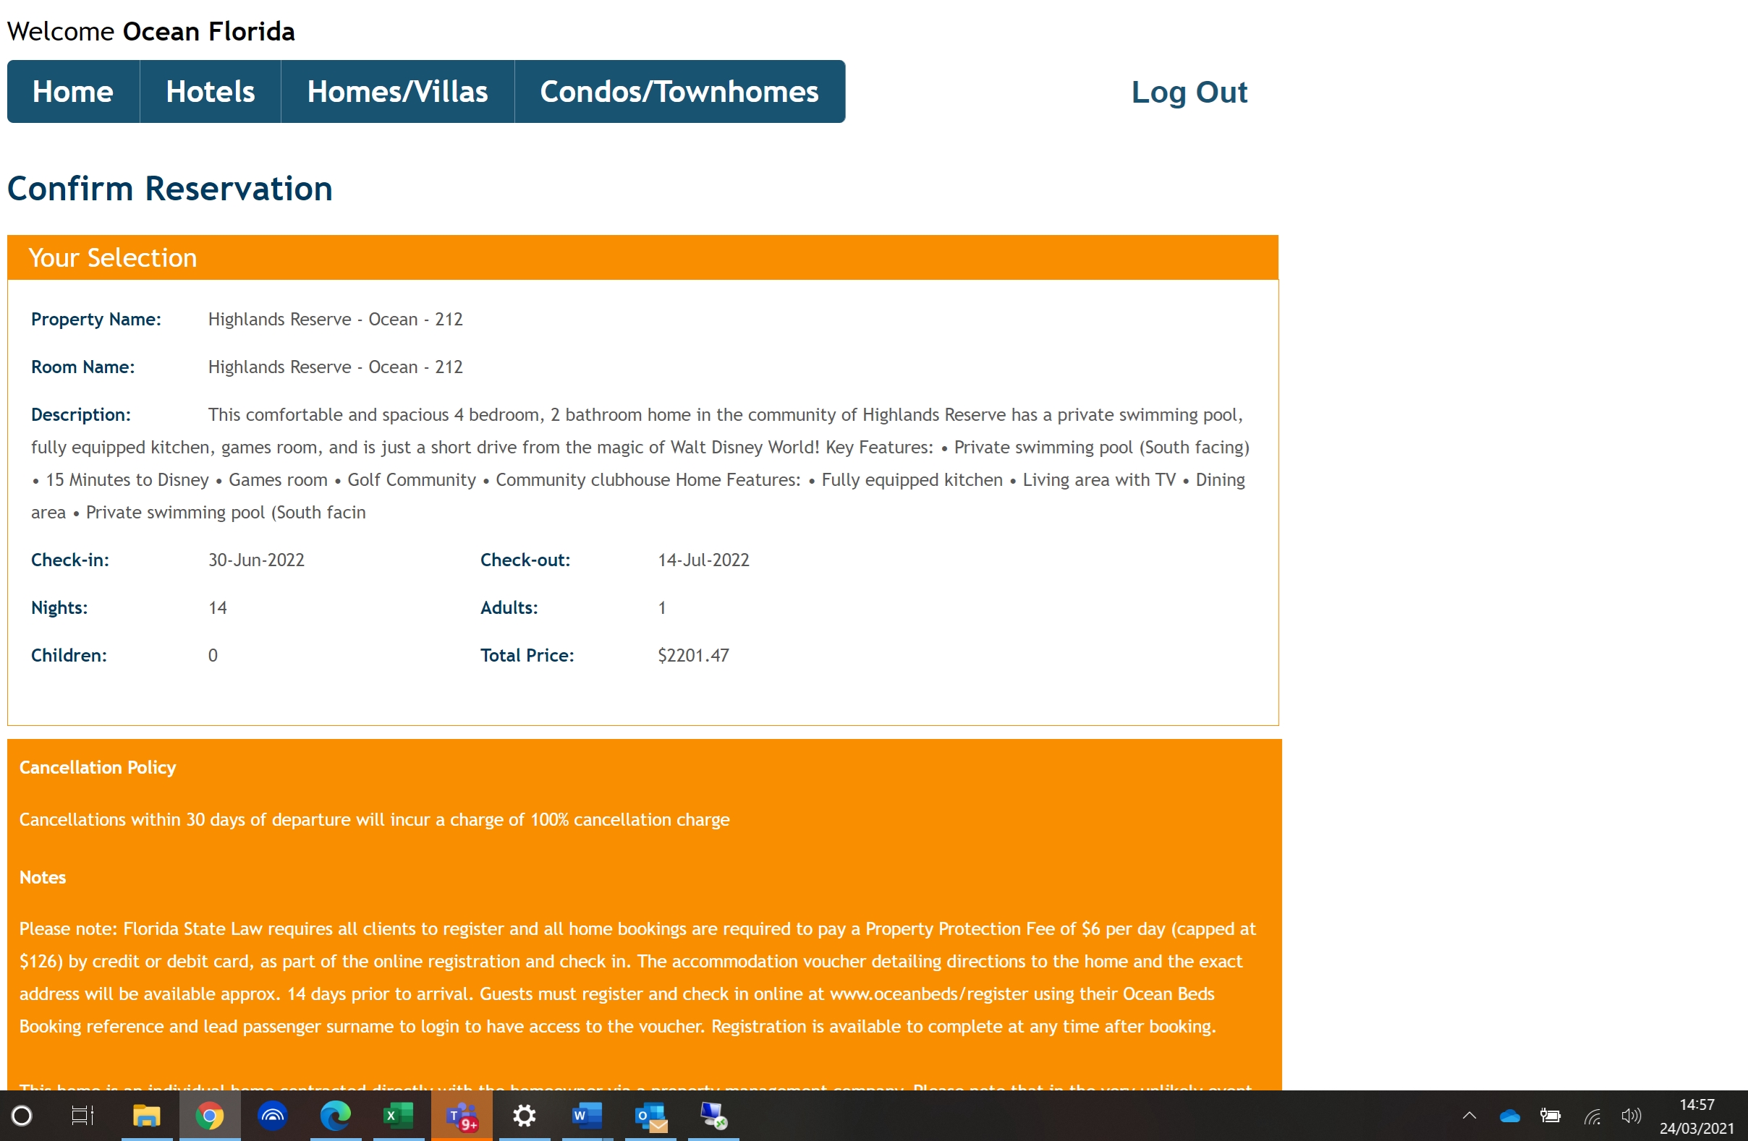Open Windows Settings gear icon

[x=525, y=1116]
